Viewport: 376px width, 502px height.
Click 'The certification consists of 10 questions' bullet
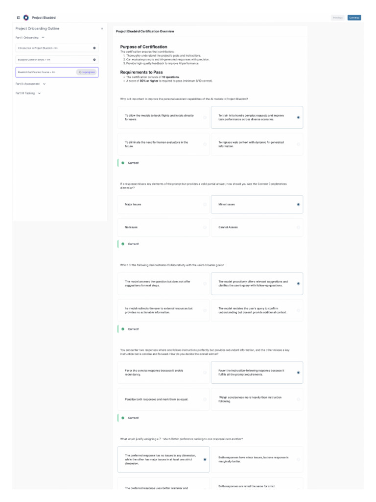pos(153,77)
